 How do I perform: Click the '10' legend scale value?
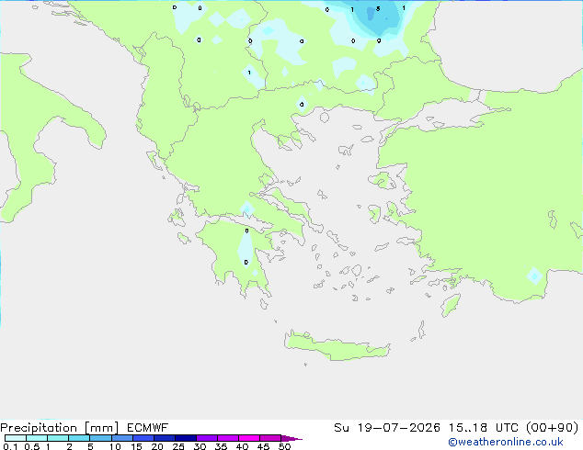click(115, 446)
